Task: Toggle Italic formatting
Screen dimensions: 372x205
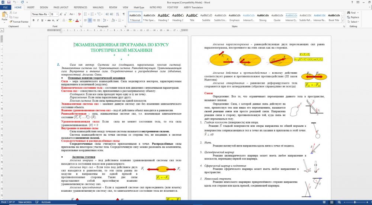Action: 38,20
